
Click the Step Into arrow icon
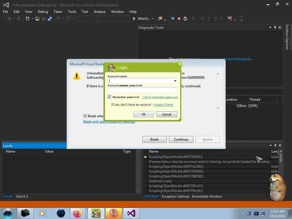[208, 19]
